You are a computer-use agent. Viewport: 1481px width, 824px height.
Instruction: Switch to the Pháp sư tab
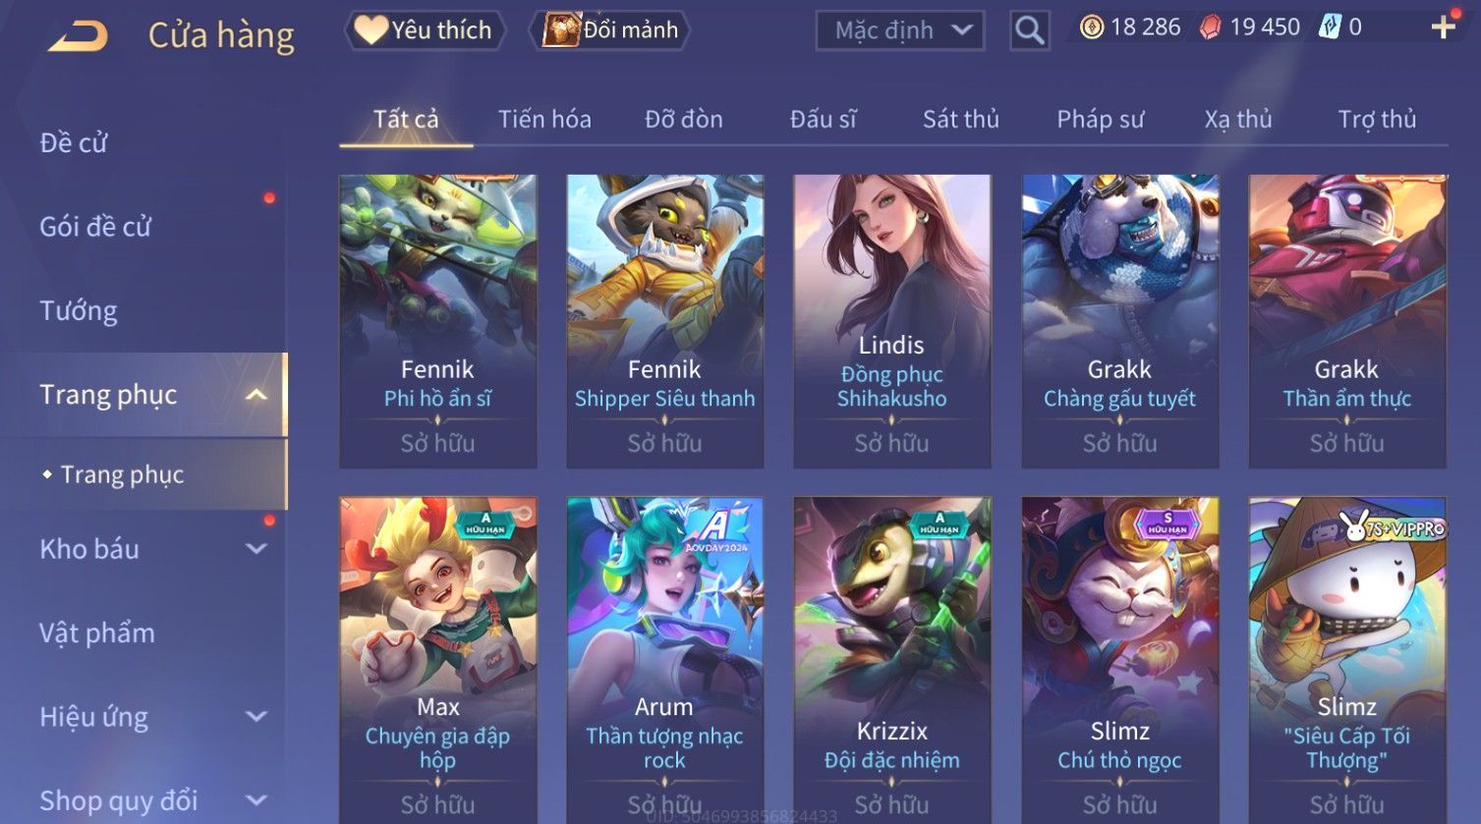[x=1100, y=120]
